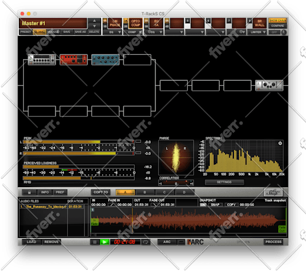Screen dimensions: 306x271
Task: Select the GLOBAL tab
Action: click(40, 32)
